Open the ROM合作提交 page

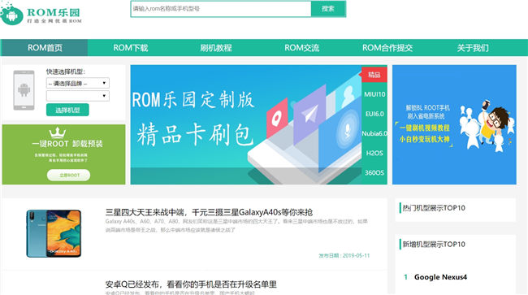coord(387,47)
